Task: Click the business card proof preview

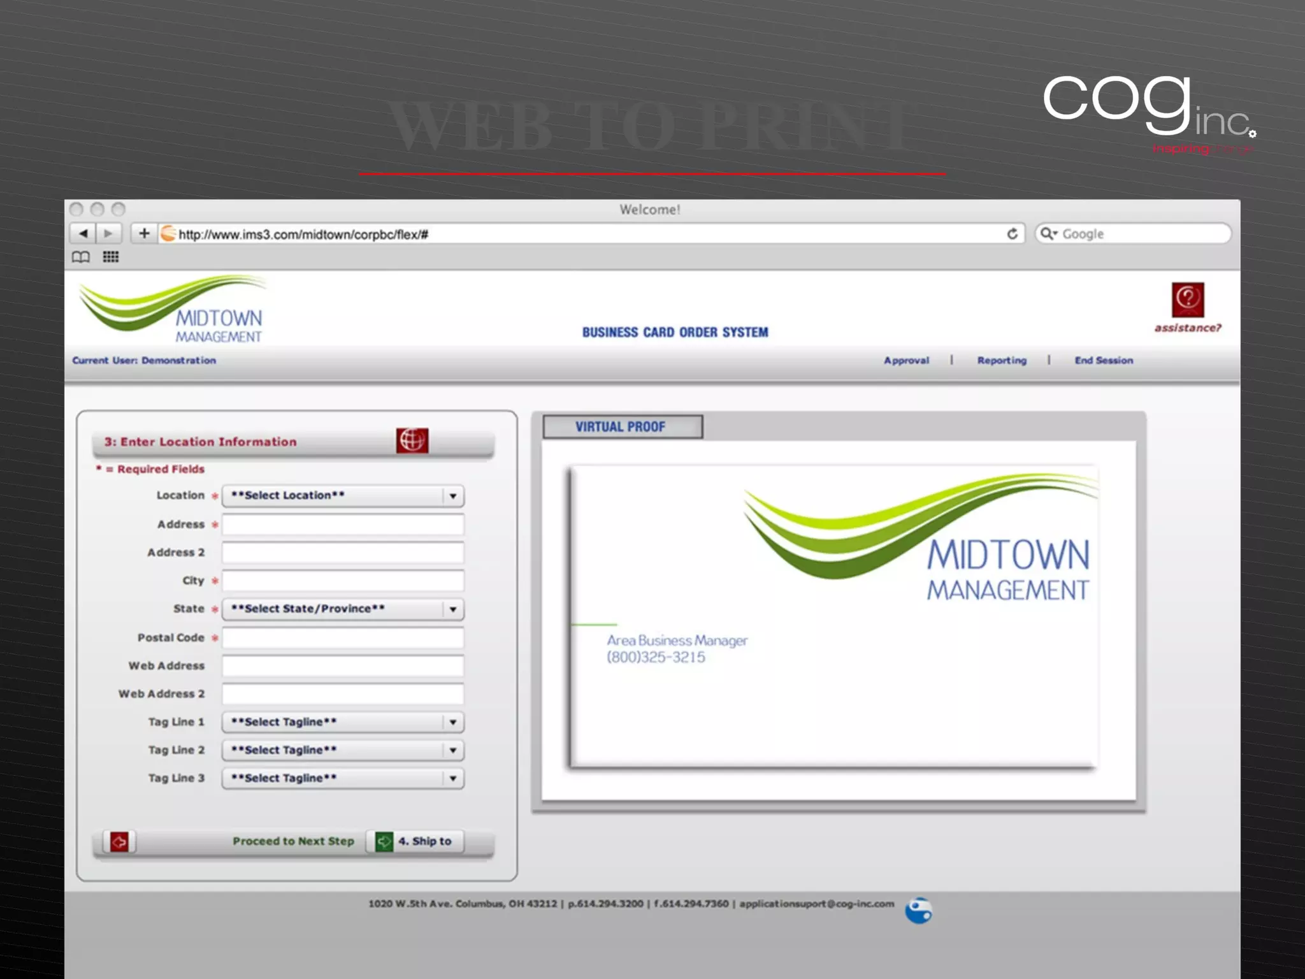Action: [833, 617]
